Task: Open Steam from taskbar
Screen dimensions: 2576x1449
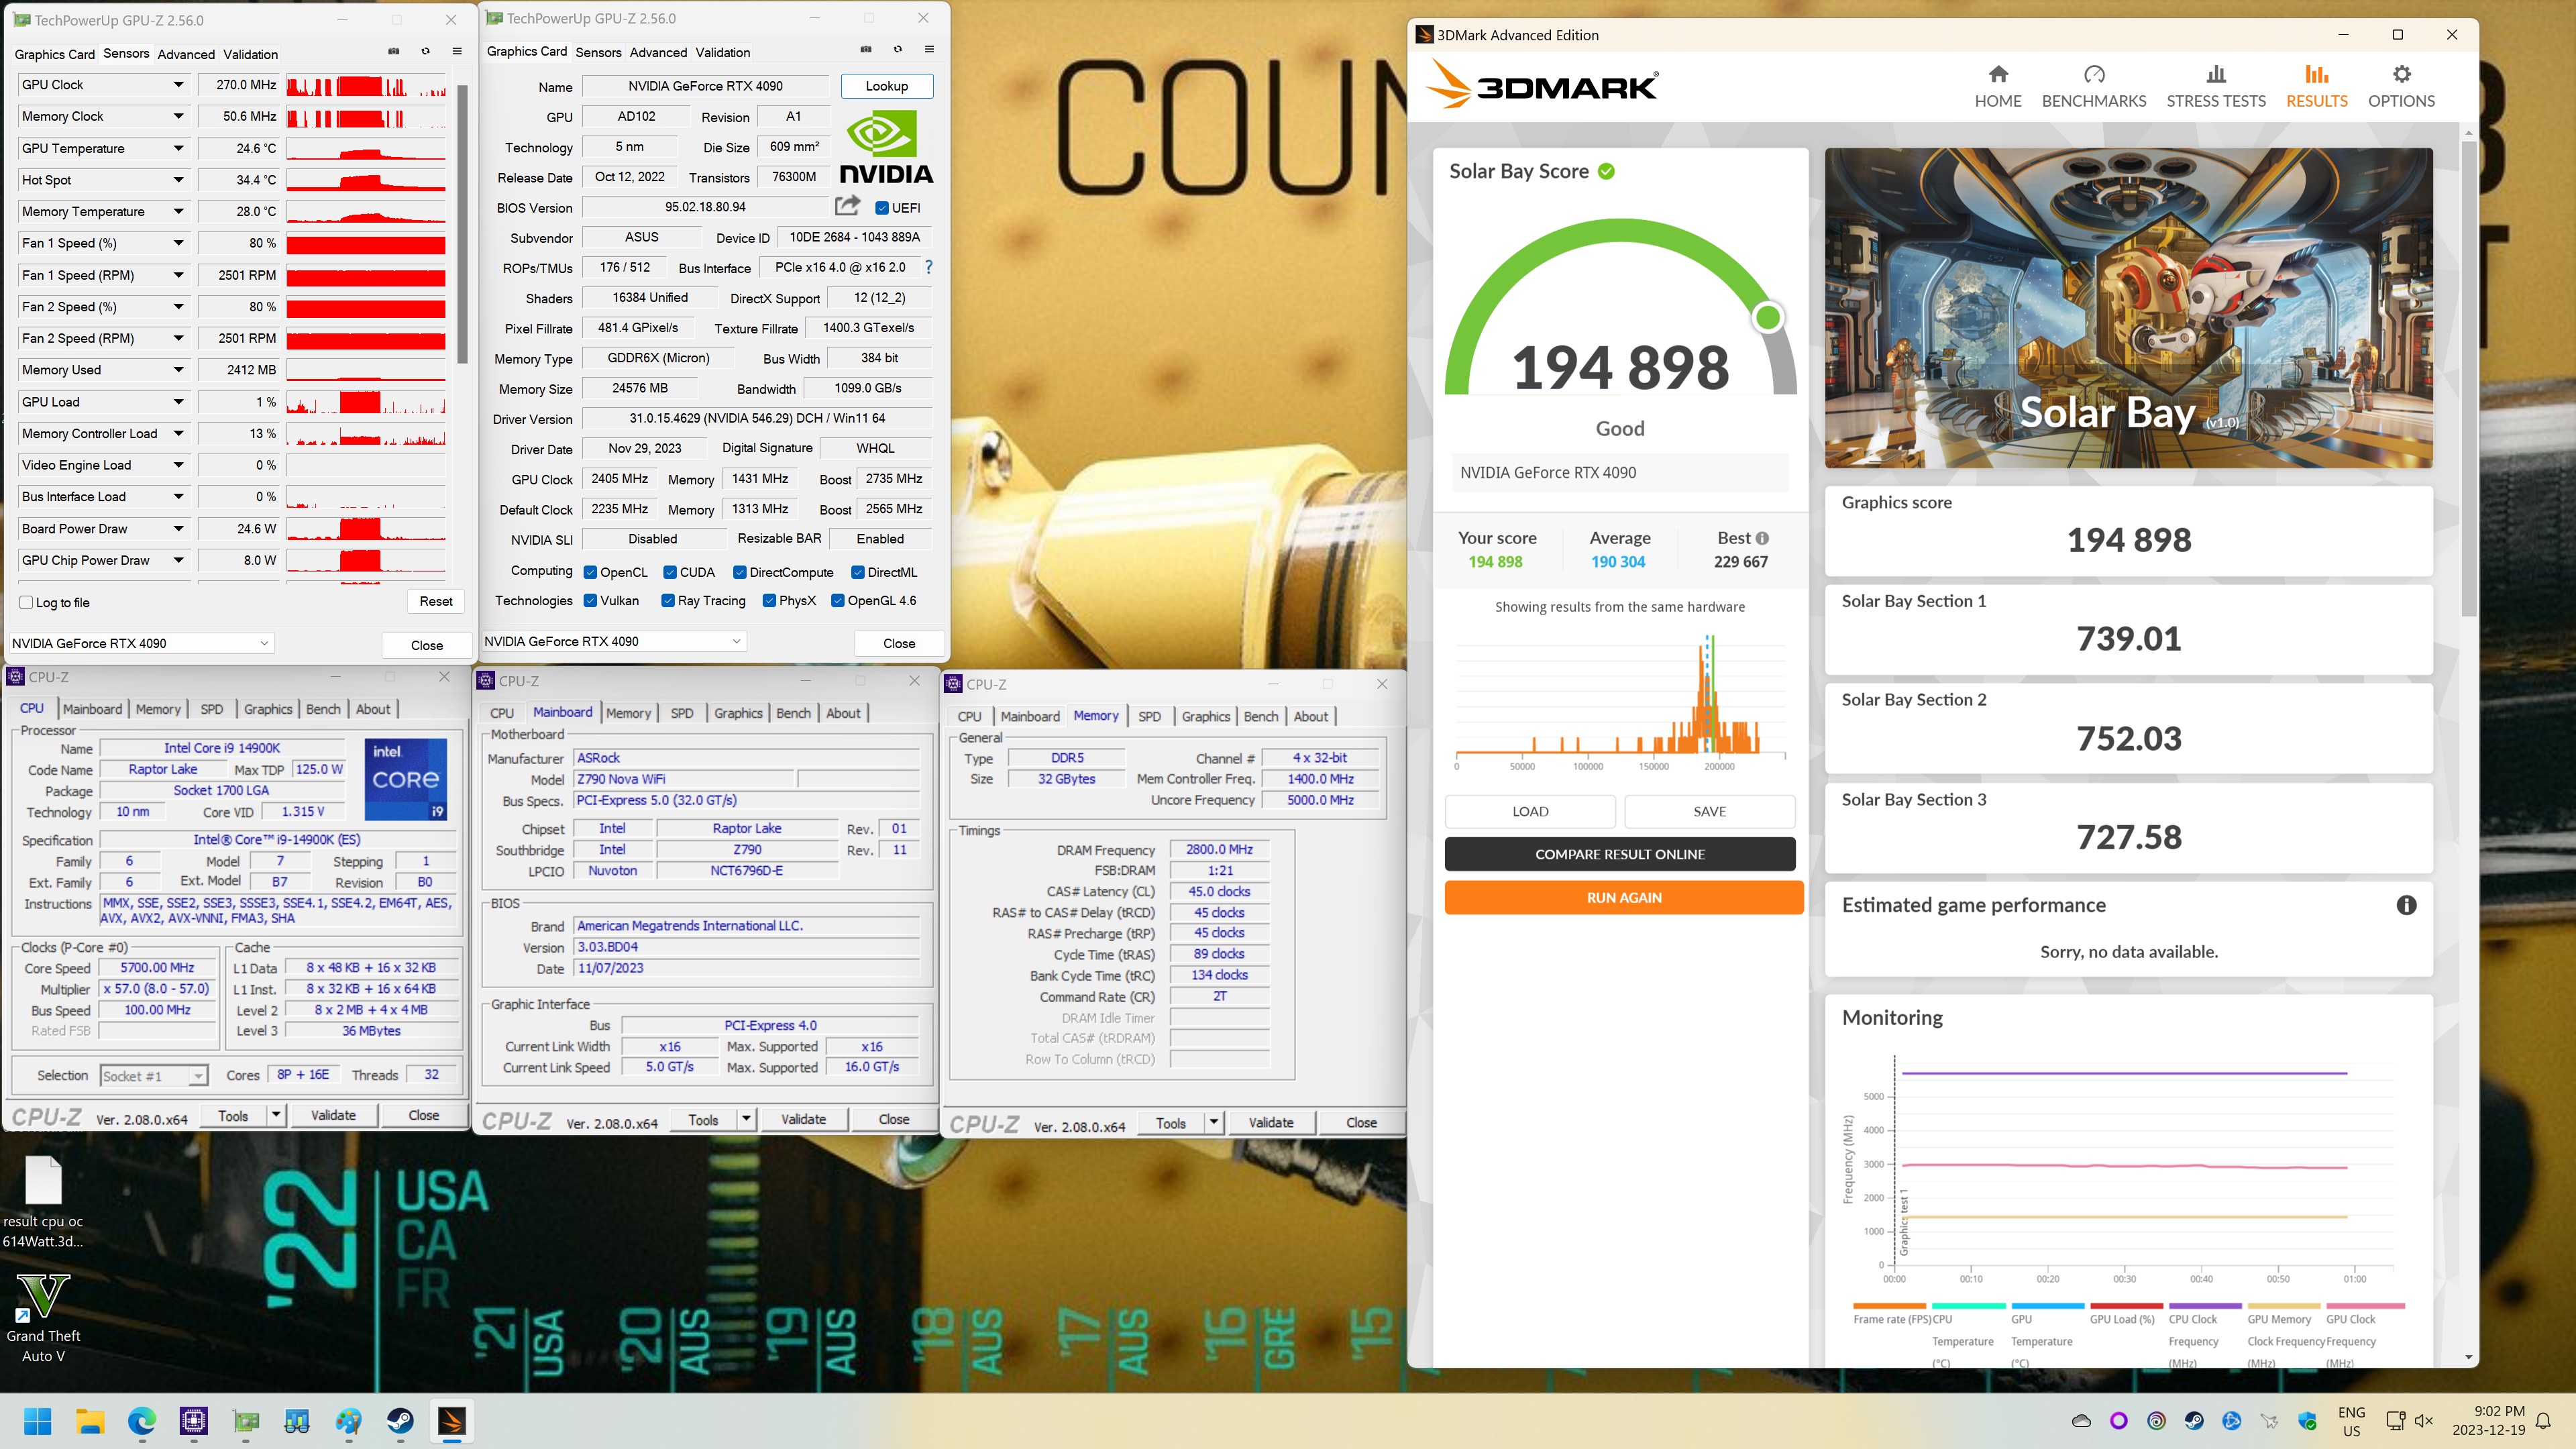Action: 400,1420
